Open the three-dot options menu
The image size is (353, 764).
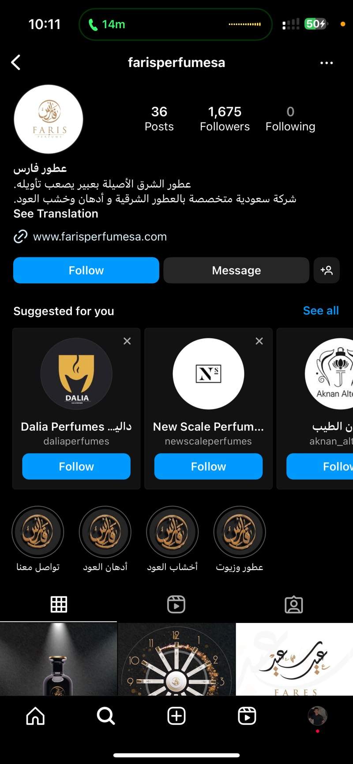(x=327, y=63)
